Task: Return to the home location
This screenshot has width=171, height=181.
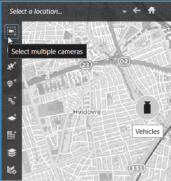Action: pos(151,11)
